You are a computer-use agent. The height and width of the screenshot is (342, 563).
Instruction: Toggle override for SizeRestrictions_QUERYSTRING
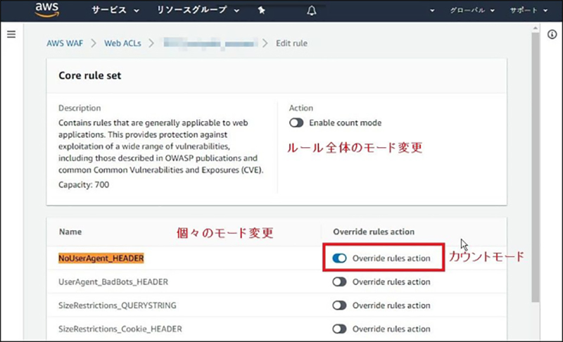click(339, 305)
